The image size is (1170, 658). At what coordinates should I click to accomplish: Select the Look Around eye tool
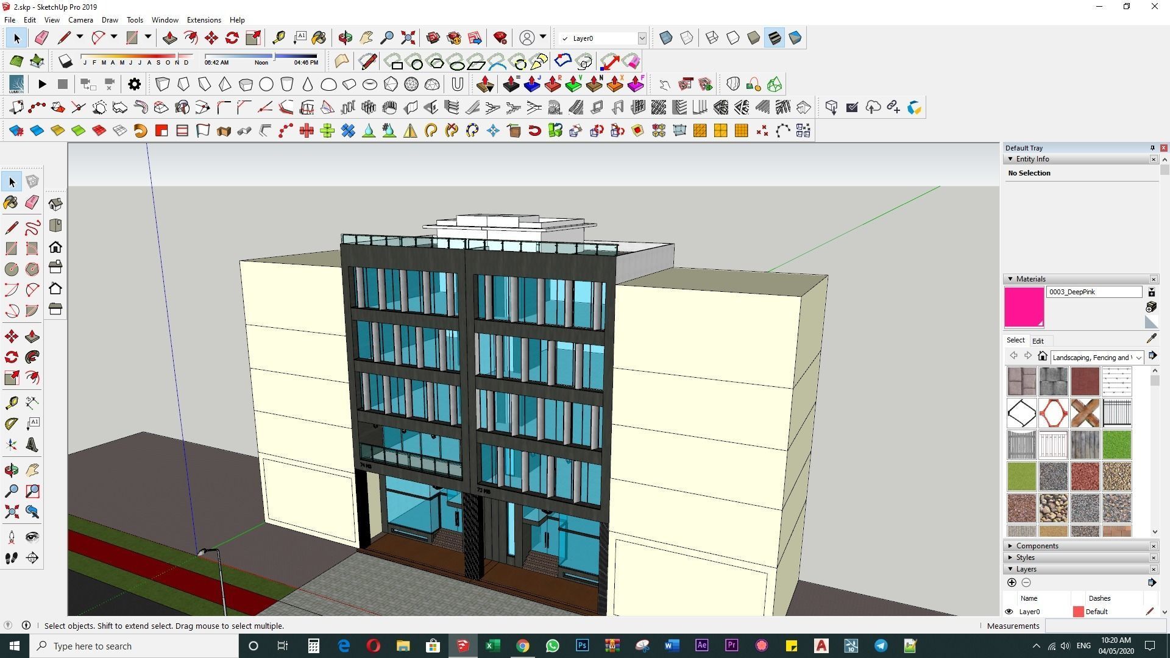click(32, 537)
